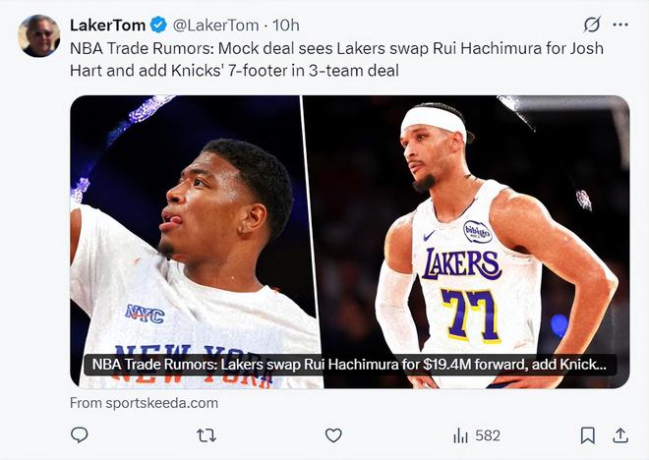This screenshot has width=649, height=460.
Task: Click the article headline caption overlay
Action: pos(349,365)
